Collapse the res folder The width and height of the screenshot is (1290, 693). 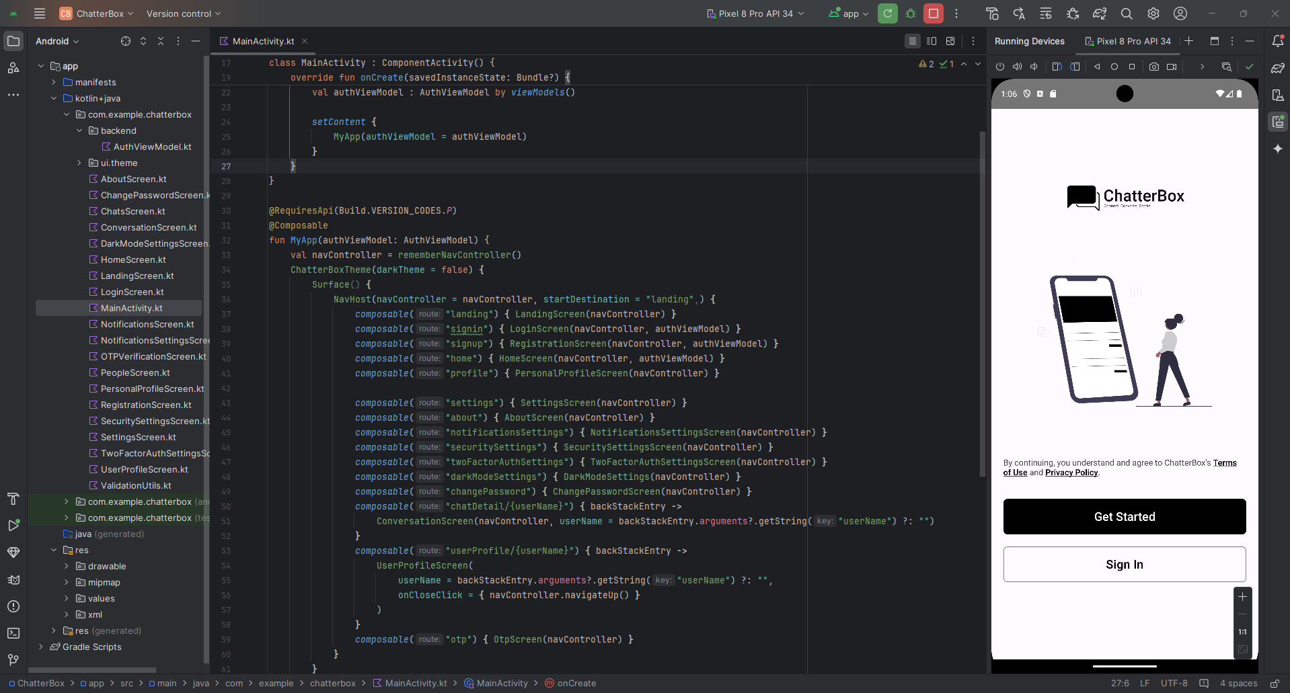click(54, 550)
